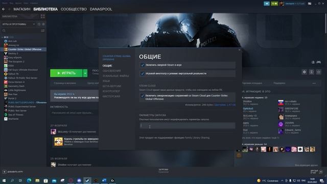Open the DANASPOOL profile tab
The height and width of the screenshot is (184, 327).
click(x=101, y=9)
